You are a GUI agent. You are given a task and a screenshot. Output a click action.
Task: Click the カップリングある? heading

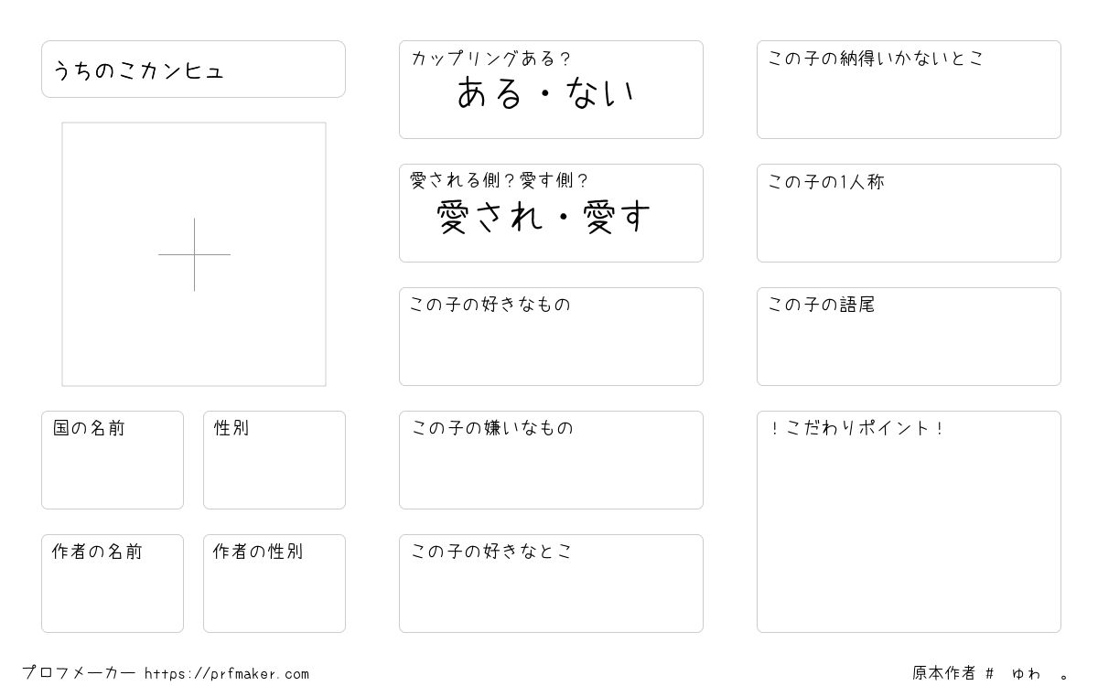tap(490, 59)
